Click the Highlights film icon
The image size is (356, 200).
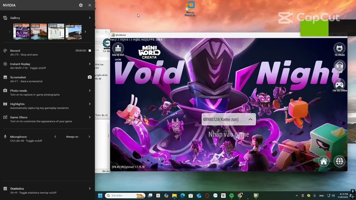(x=5, y=104)
